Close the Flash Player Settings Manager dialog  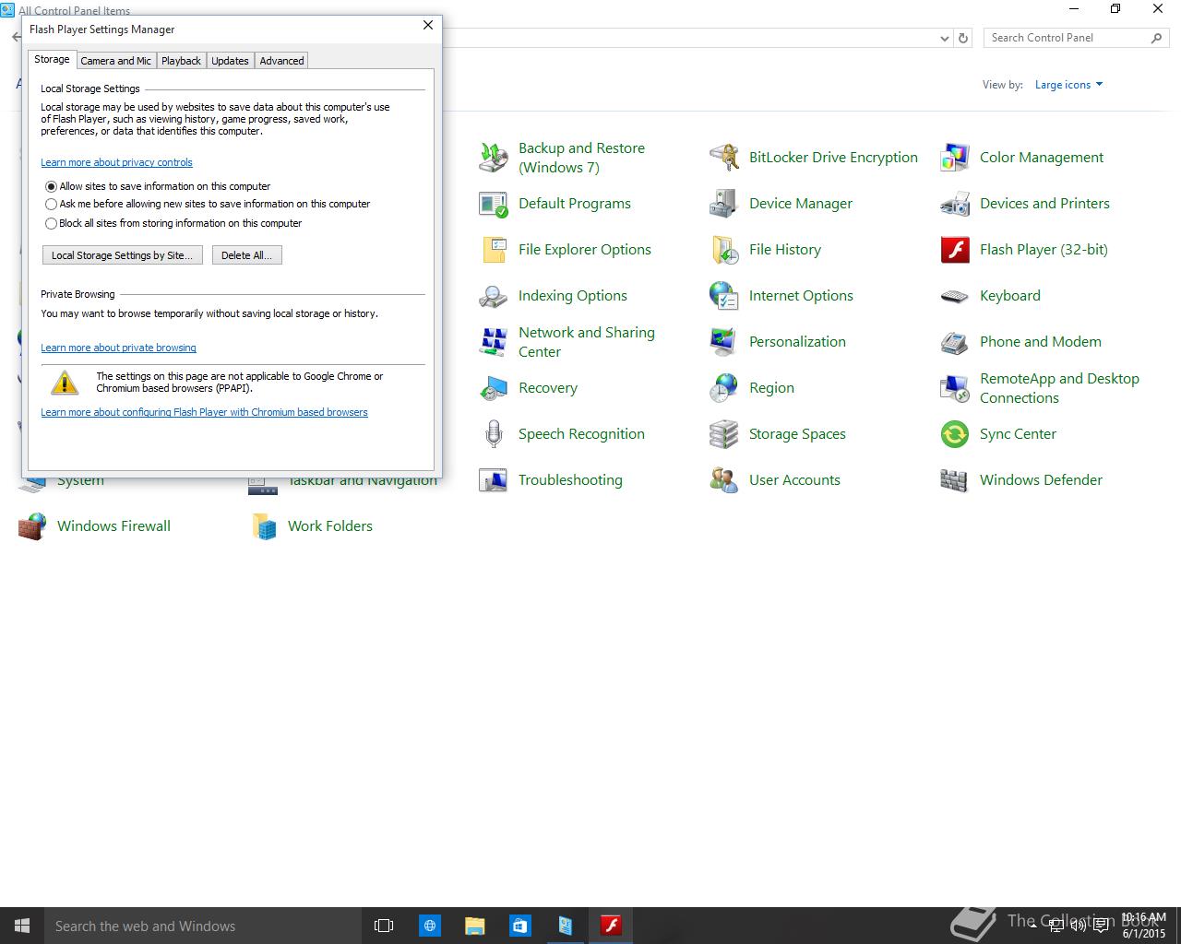428,25
